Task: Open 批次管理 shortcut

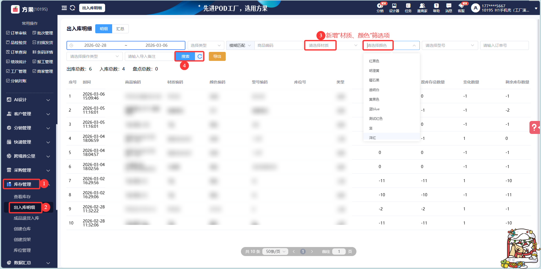Action: click(x=43, y=33)
